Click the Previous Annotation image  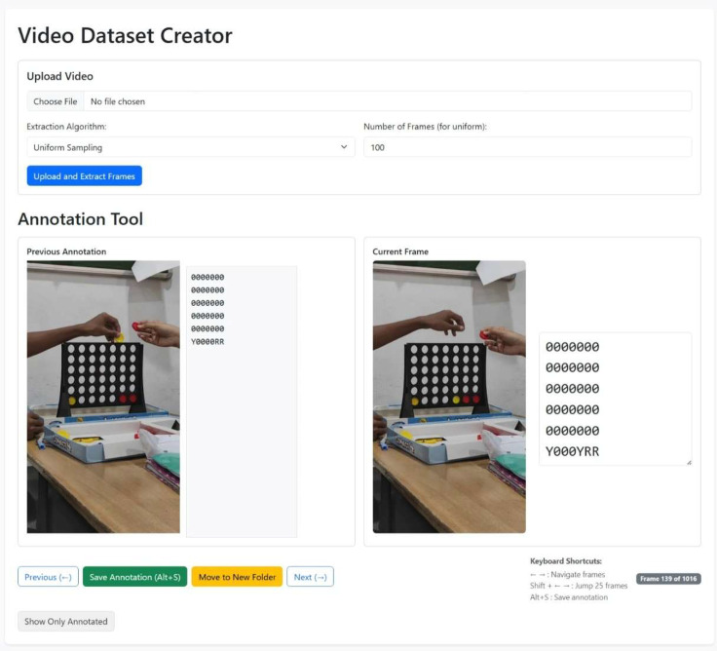103,397
